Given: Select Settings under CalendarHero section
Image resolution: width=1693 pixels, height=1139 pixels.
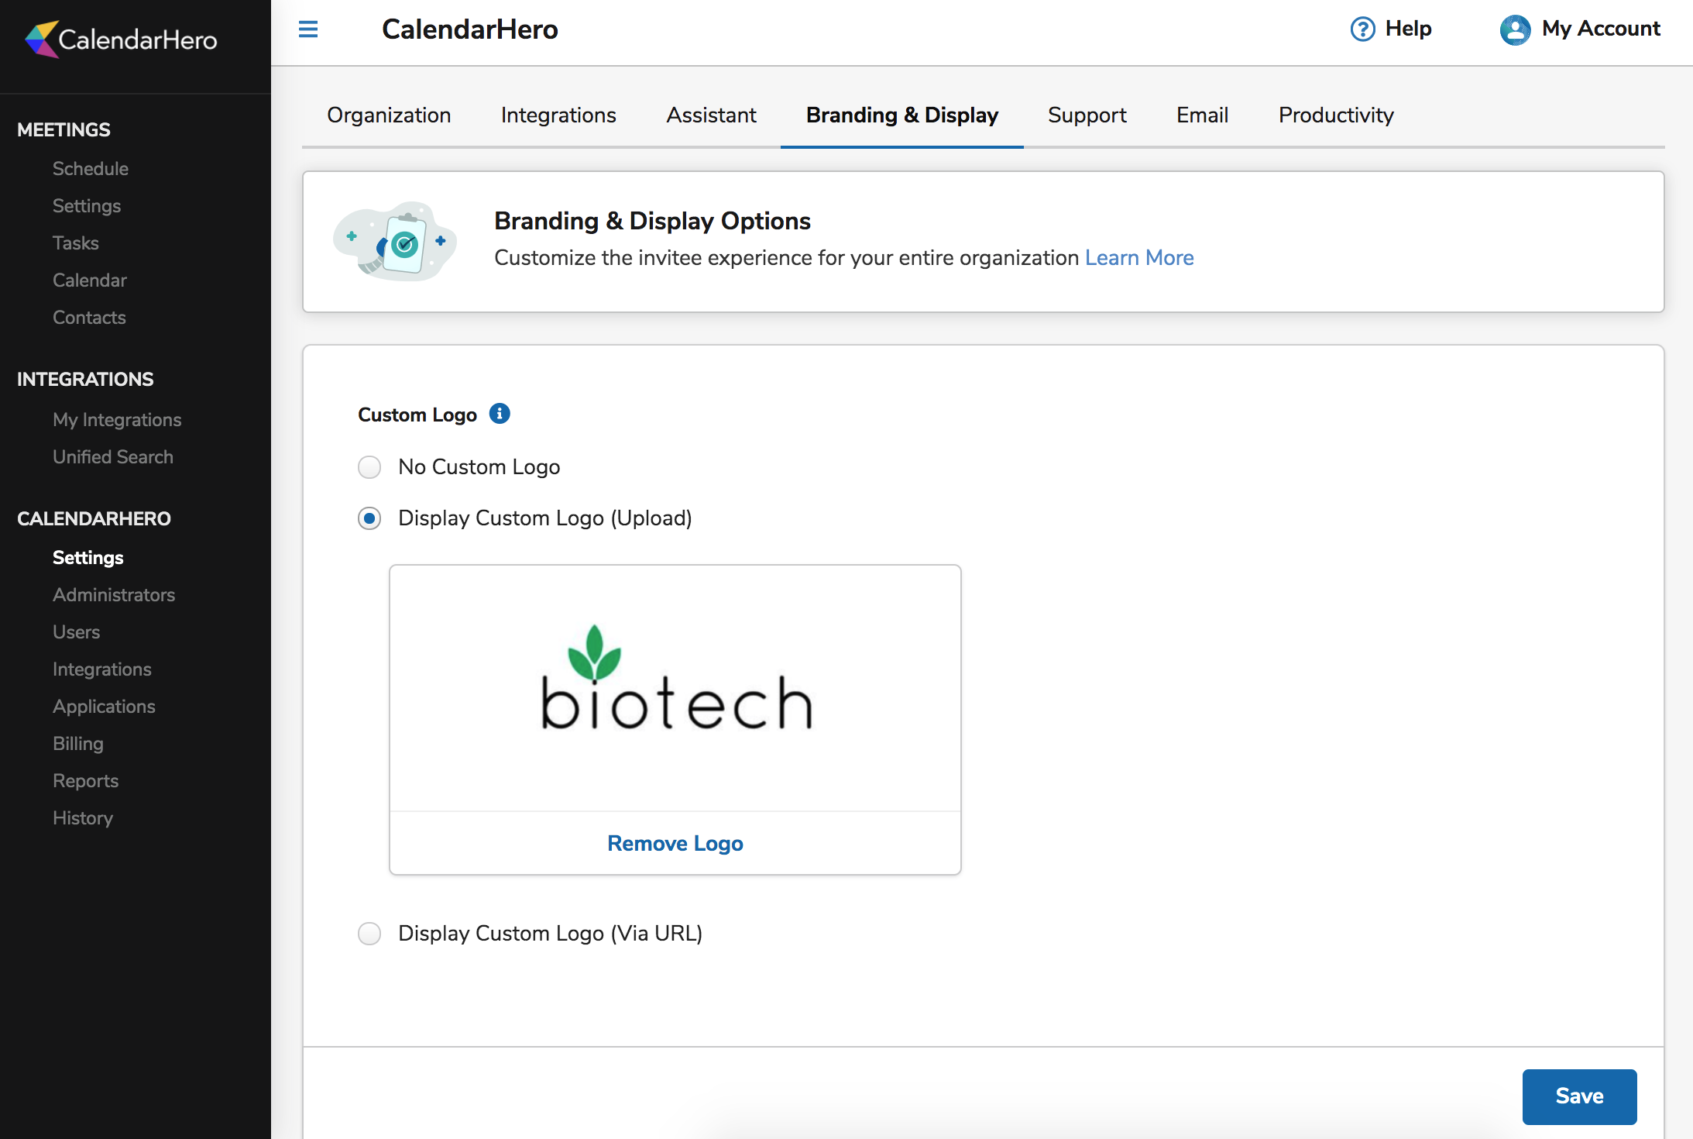Looking at the screenshot, I should (88, 557).
